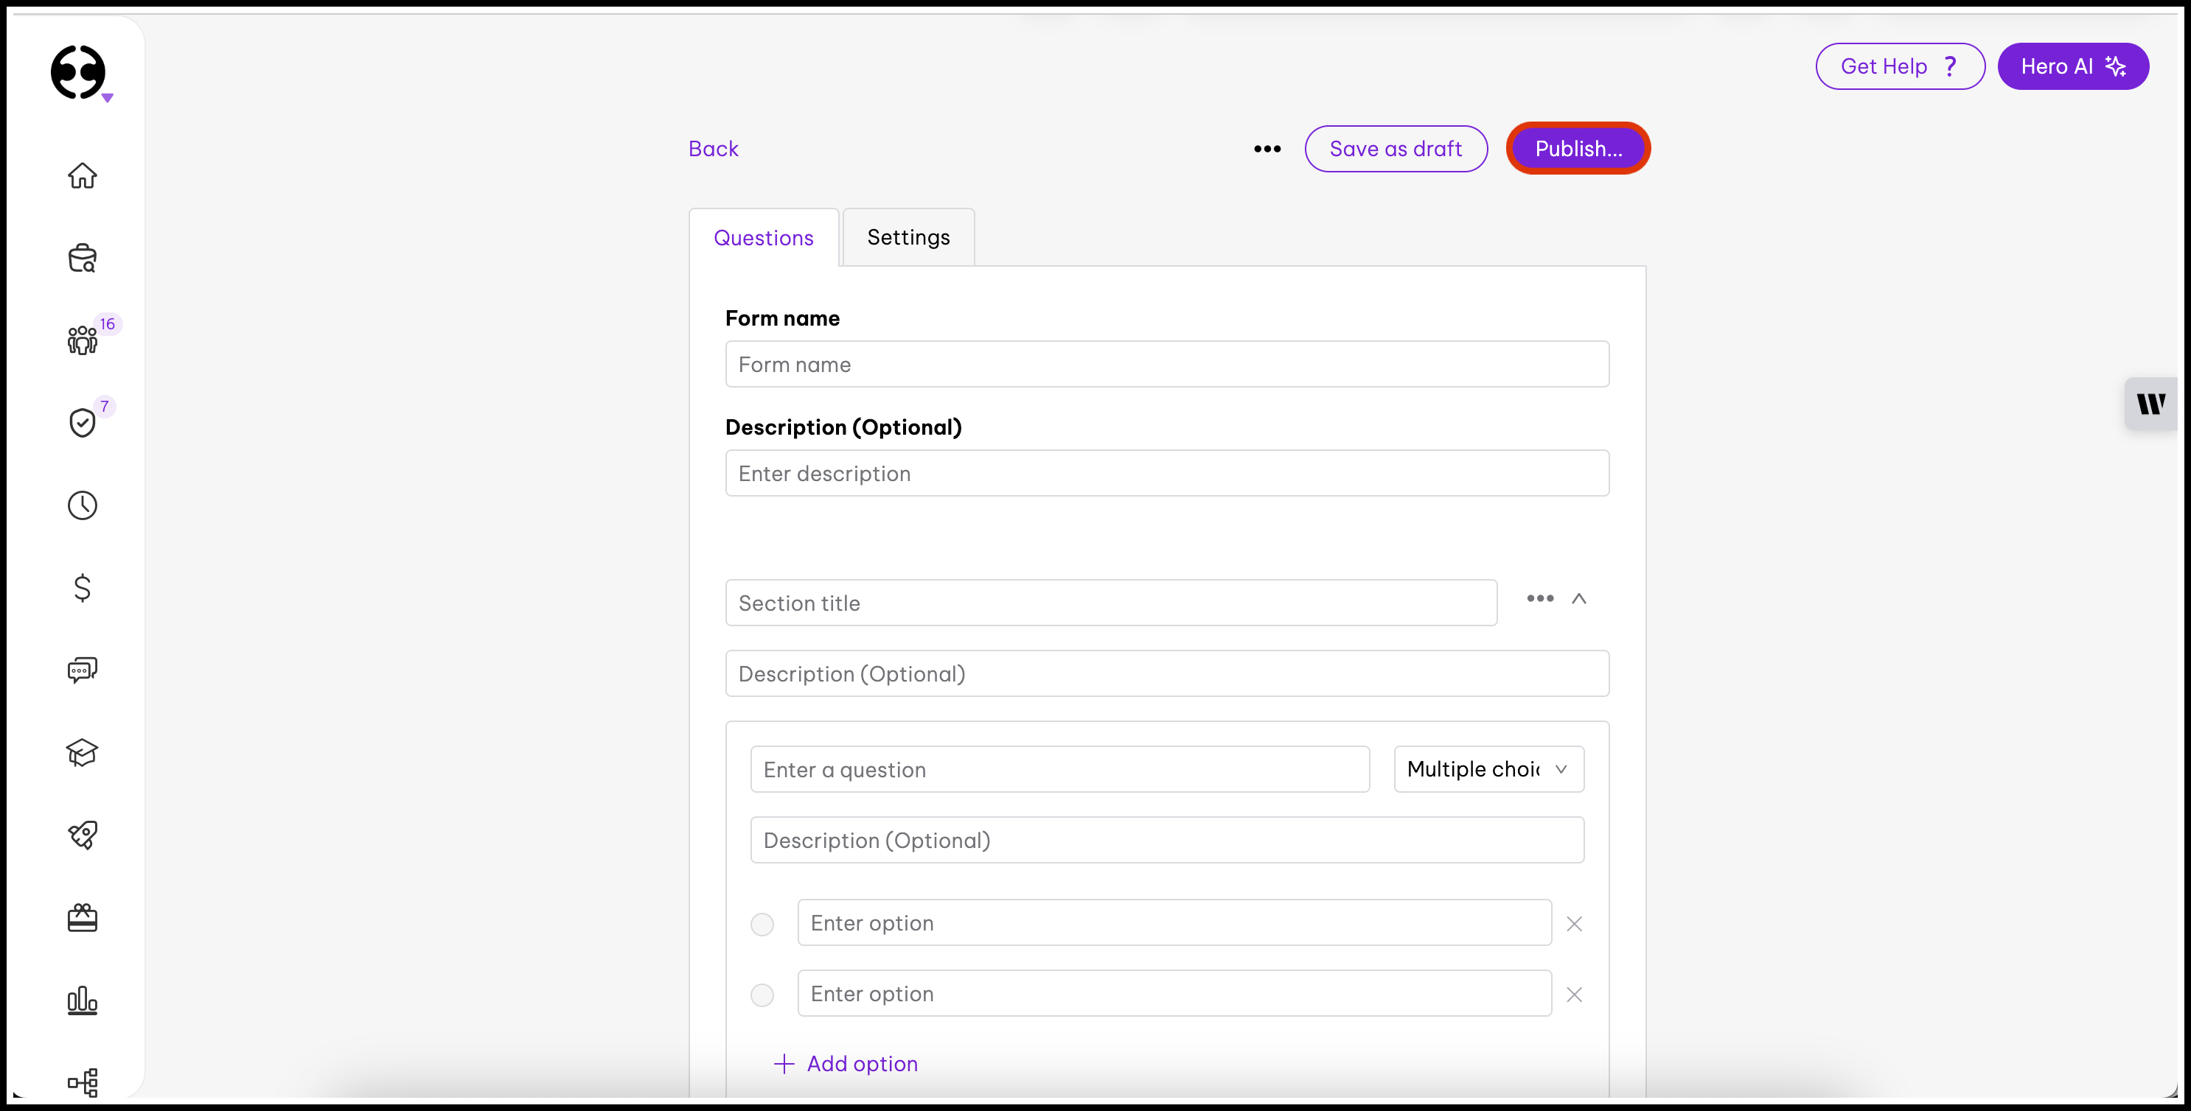Click the Publish button
The image size is (2191, 1111).
point(1578,149)
